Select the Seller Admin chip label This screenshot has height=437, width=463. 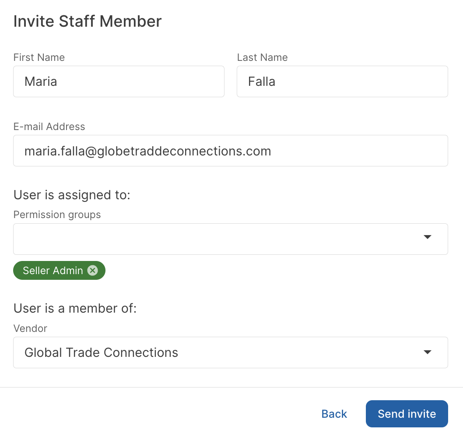pyautogui.click(x=53, y=271)
